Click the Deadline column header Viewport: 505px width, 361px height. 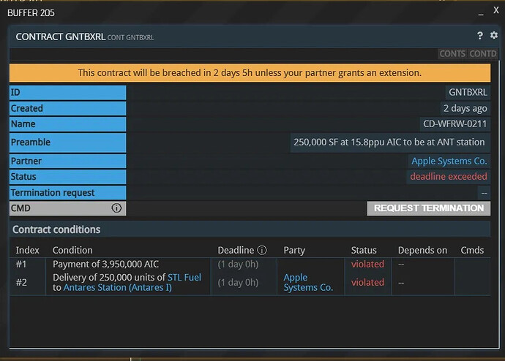click(236, 250)
